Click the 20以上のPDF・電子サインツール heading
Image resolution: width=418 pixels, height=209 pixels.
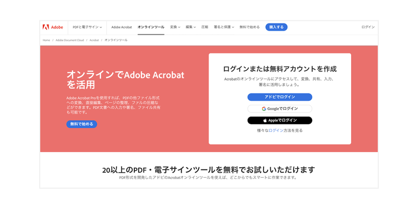[x=209, y=170]
